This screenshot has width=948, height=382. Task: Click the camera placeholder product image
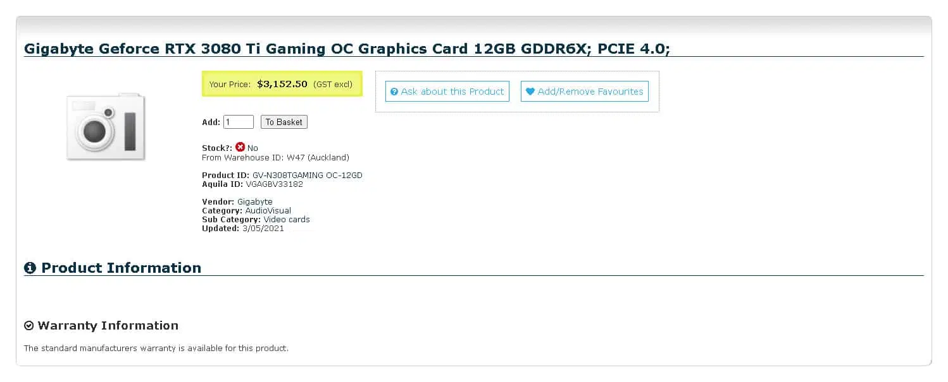point(106,127)
